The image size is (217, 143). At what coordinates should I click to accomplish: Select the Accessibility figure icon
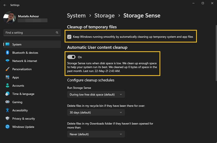7,110
